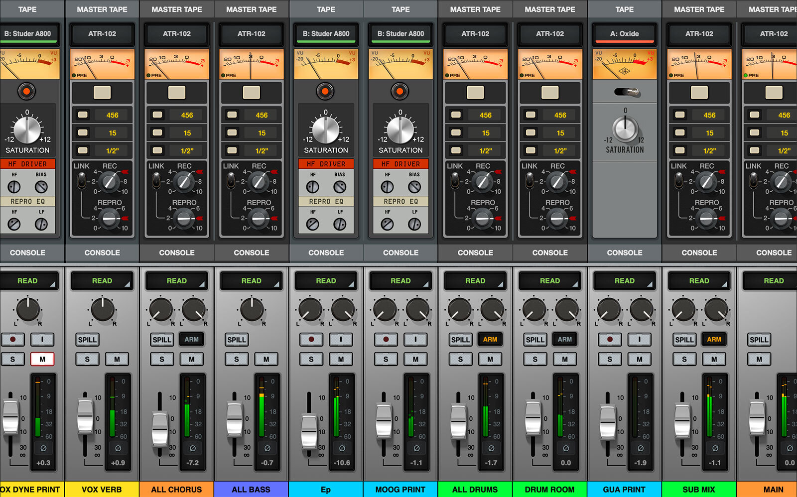Unmute the OX DYNE PRINT channel
Screen dimensions: 797x497
tap(42, 359)
